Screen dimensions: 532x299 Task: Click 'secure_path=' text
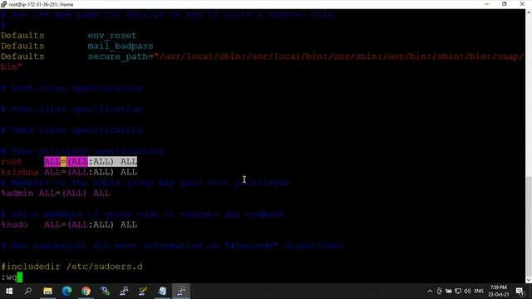tap(121, 56)
